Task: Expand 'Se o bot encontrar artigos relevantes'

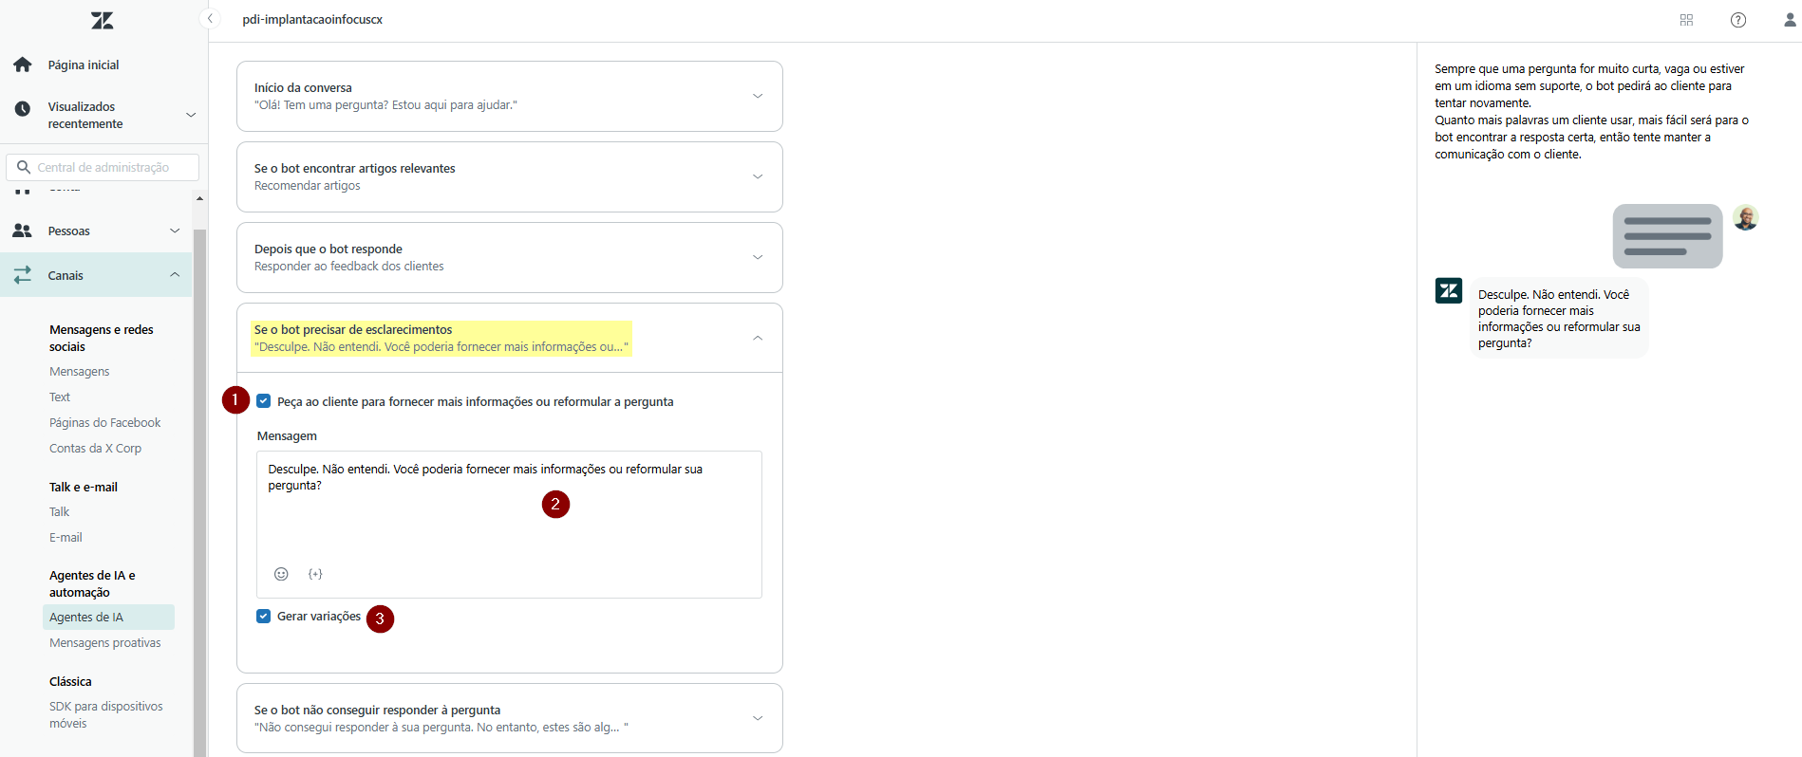Action: 757,176
